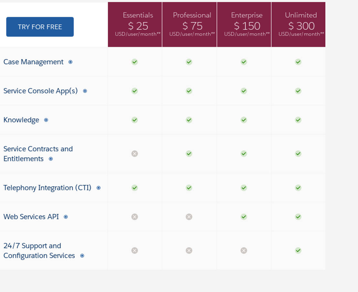358x292 pixels.
Task: Click the gray X for Web Services API under Professional
Action: click(x=189, y=216)
